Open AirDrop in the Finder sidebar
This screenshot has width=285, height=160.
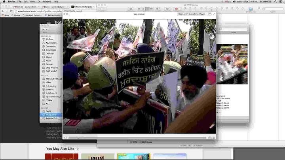coord(49,39)
